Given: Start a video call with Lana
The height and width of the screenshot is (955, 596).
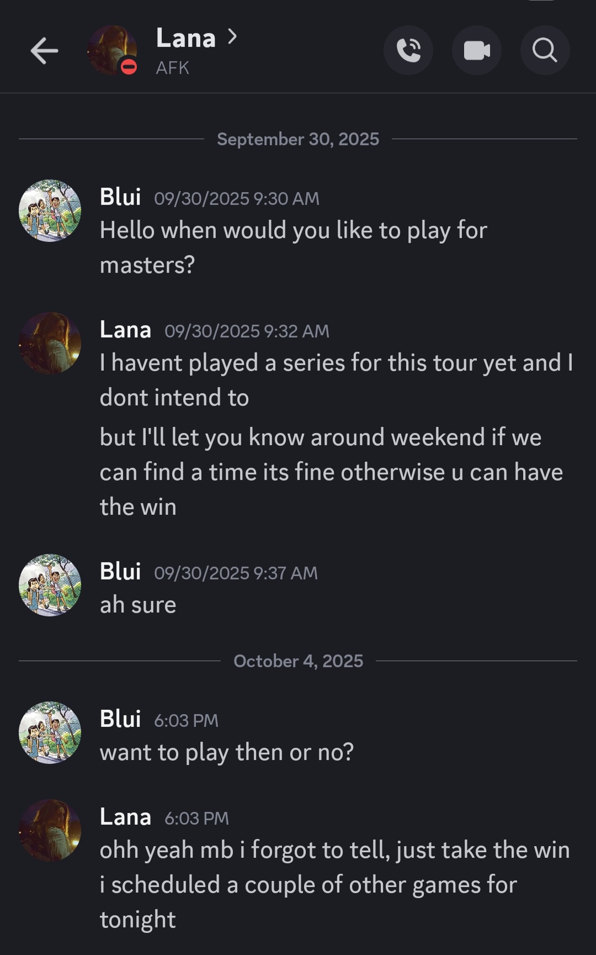Looking at the screenshot, I should coord(477,51).
